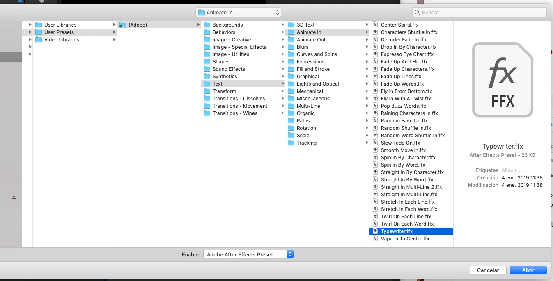Select the Lights and Optical folder
The image size is (553, 281).
coord(327,84)
